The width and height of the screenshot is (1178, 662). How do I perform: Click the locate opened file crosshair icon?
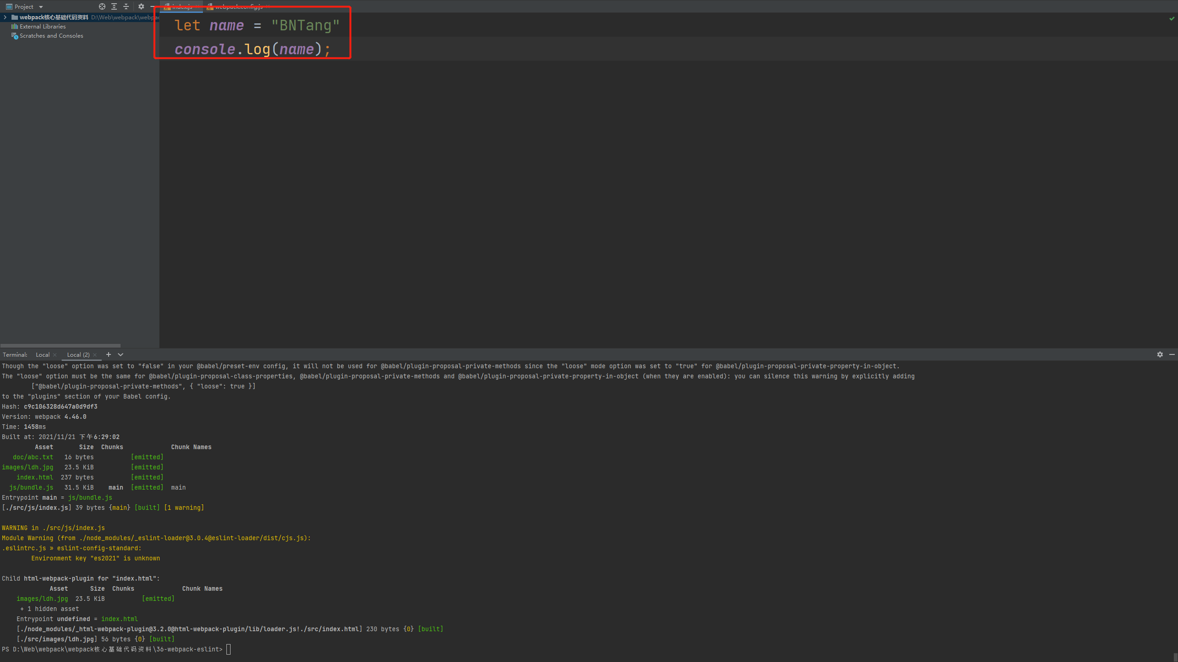tap(102, 6)
